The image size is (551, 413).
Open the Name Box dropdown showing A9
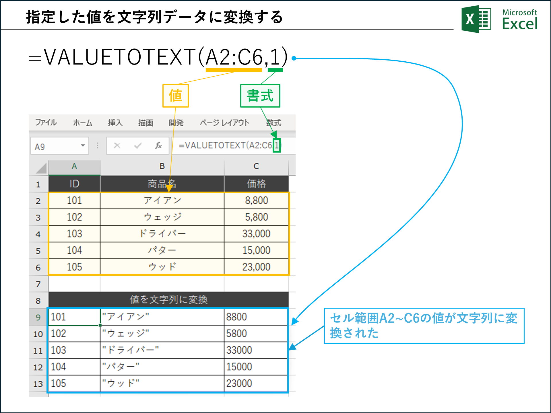(83, 146)
